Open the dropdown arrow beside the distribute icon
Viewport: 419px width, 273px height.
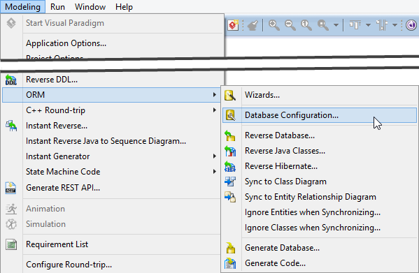point(395,25)
